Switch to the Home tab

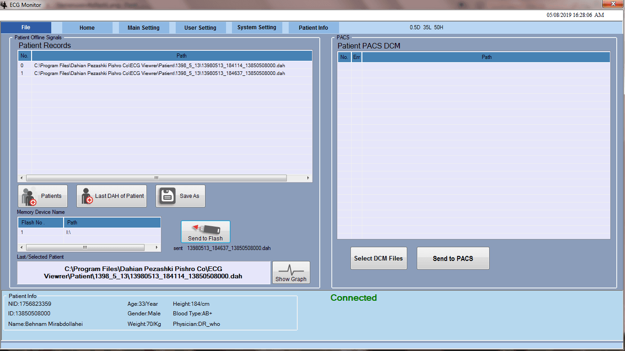tap(87, 27)
